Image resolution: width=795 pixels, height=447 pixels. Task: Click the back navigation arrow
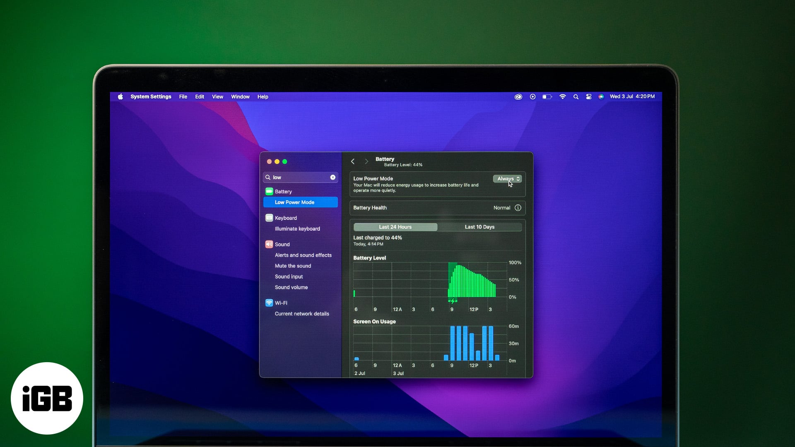(x=354, y=161)
